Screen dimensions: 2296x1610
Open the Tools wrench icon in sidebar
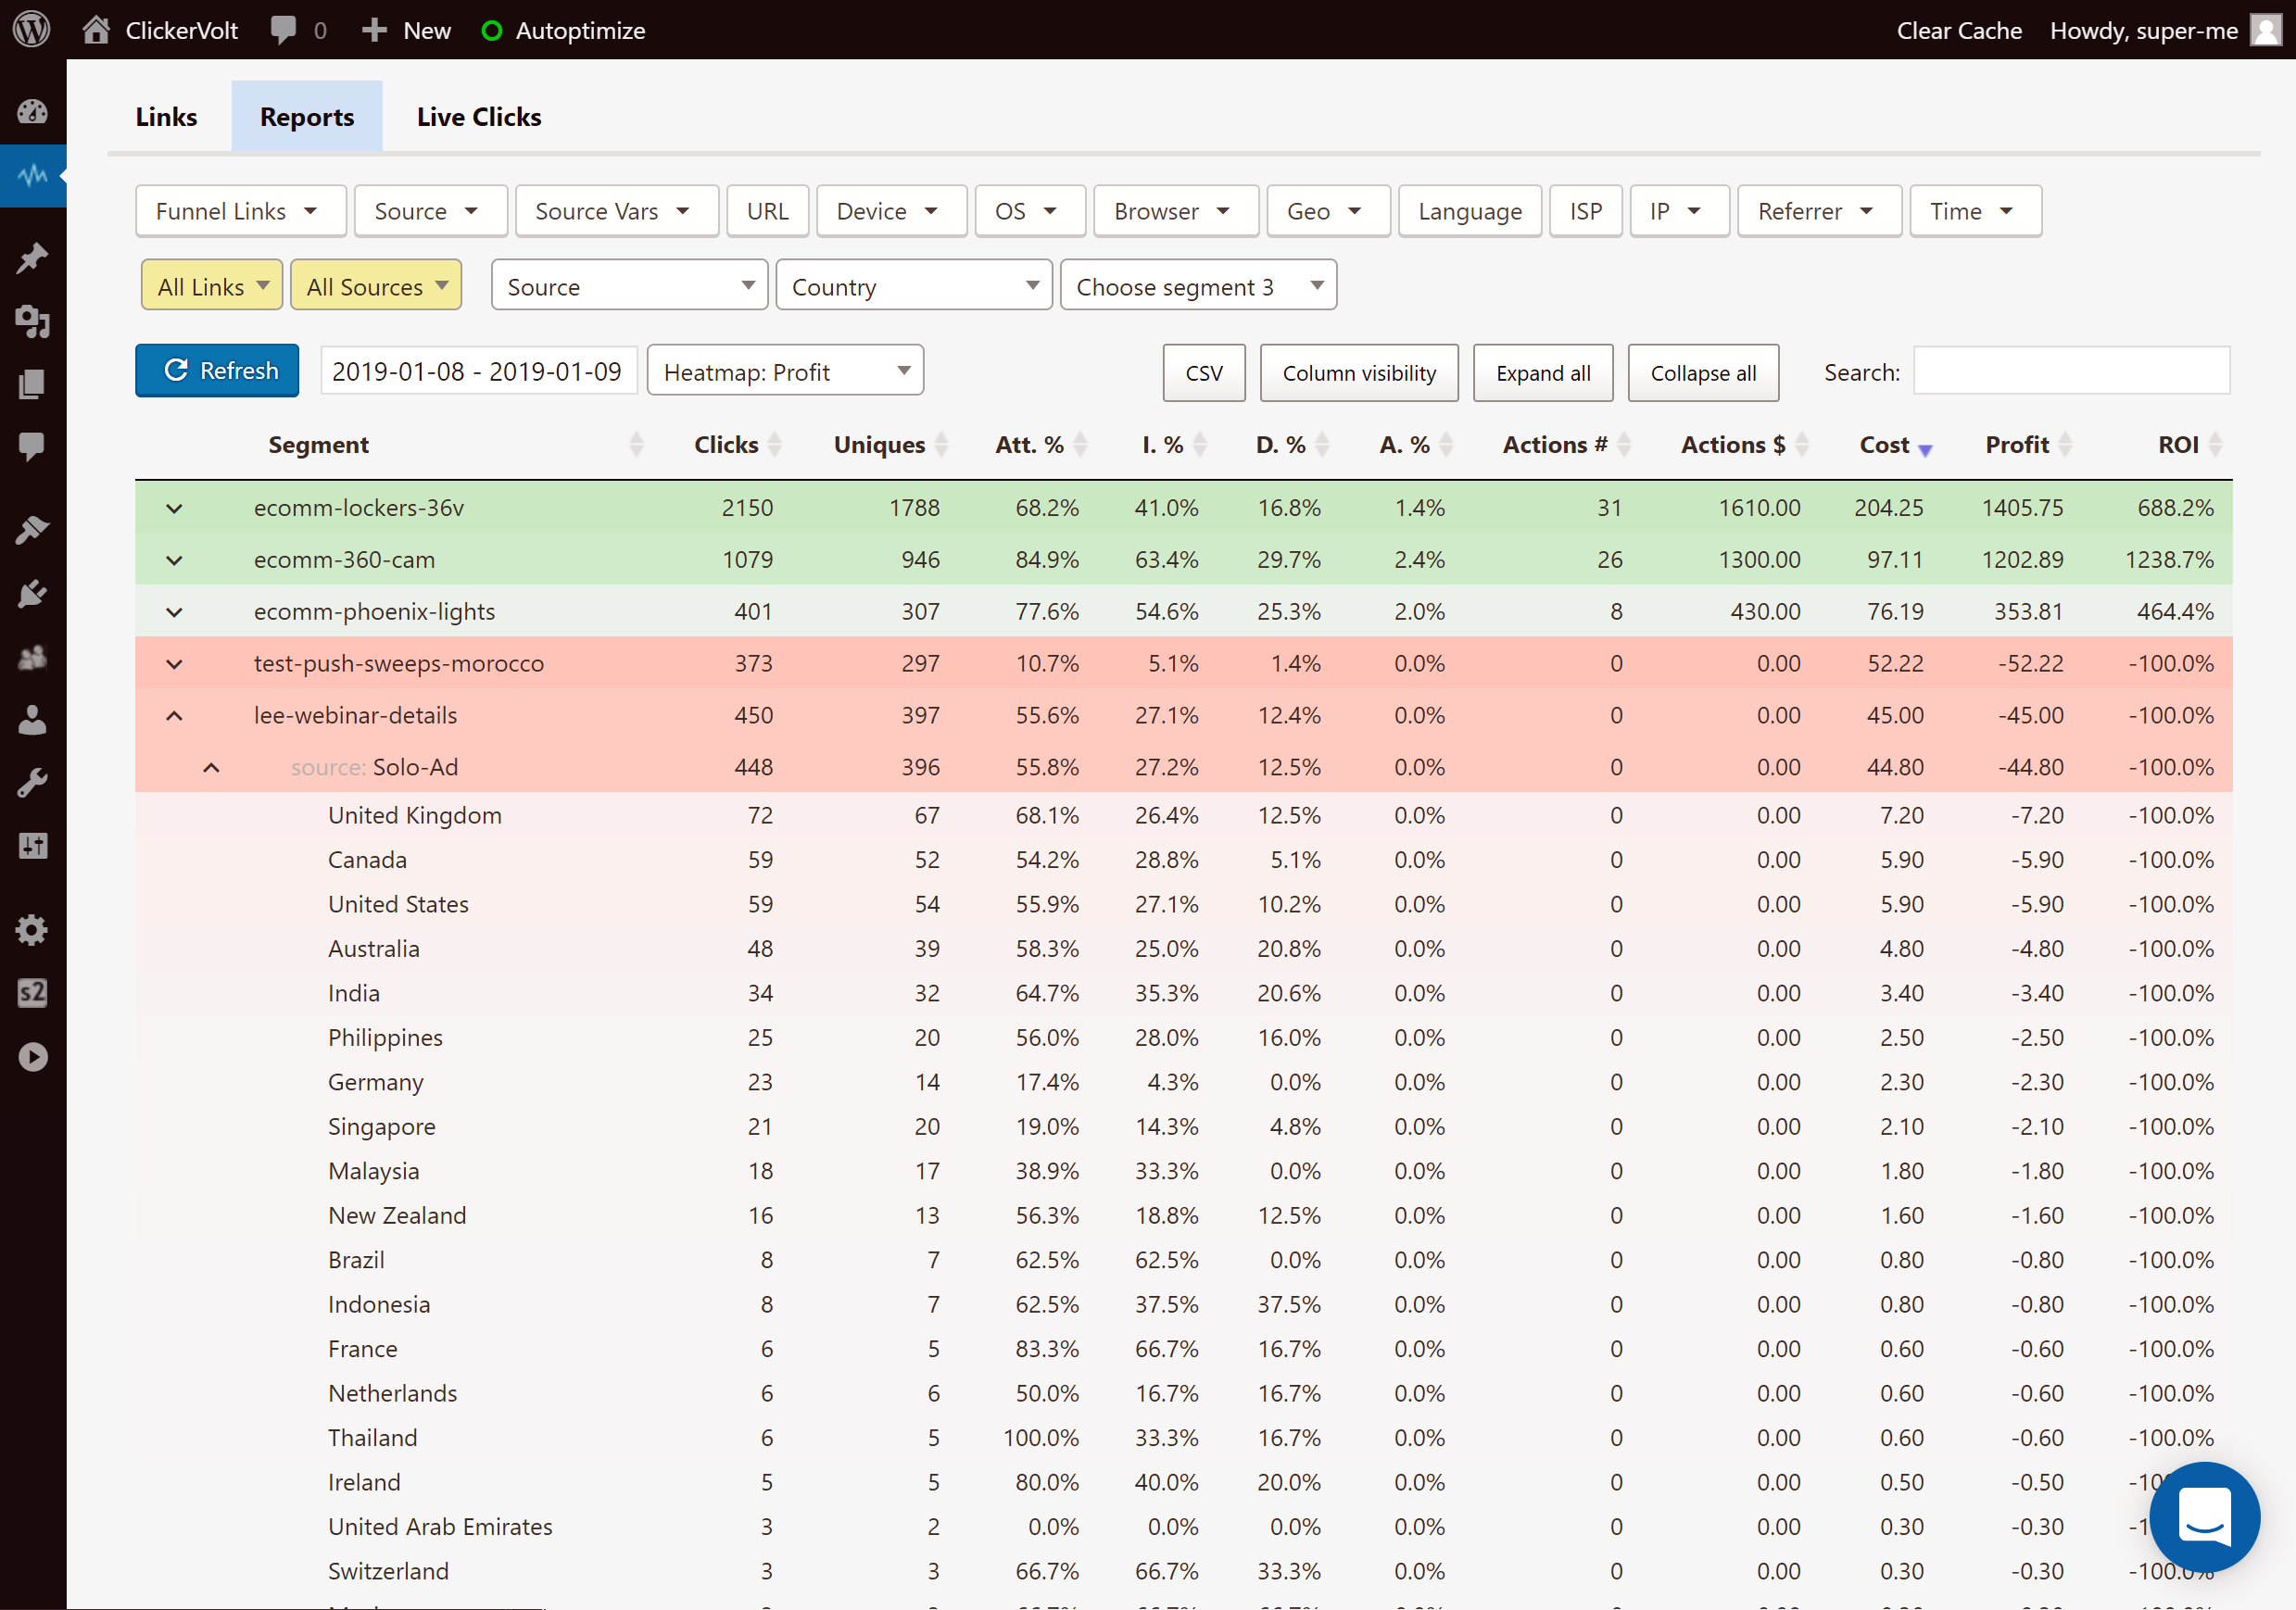coord(32,783)
